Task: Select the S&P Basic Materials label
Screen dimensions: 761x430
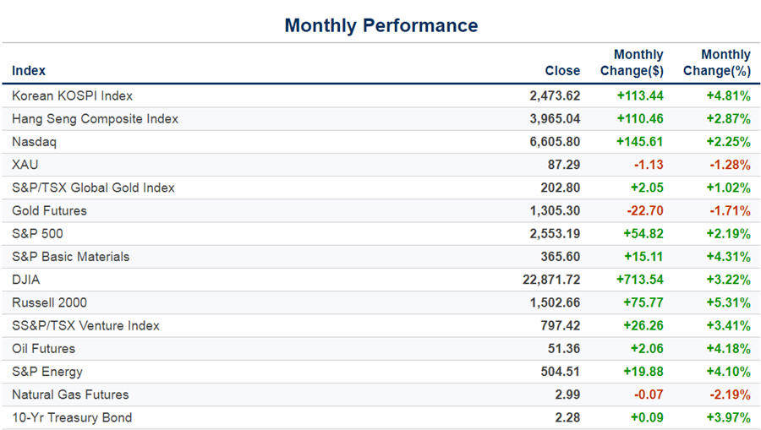Action: tap(70, 257)
